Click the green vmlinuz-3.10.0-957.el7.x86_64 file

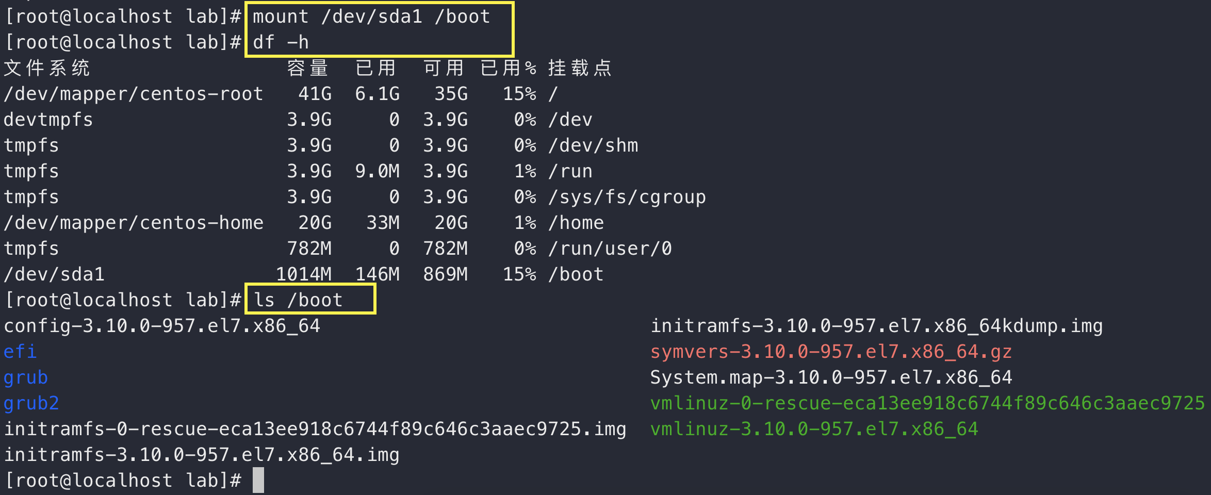pyautogui.click(x=814, y=429)
